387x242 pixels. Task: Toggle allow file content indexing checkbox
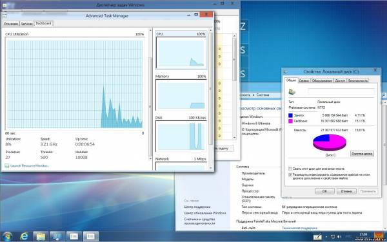click(x=290, y=174)
